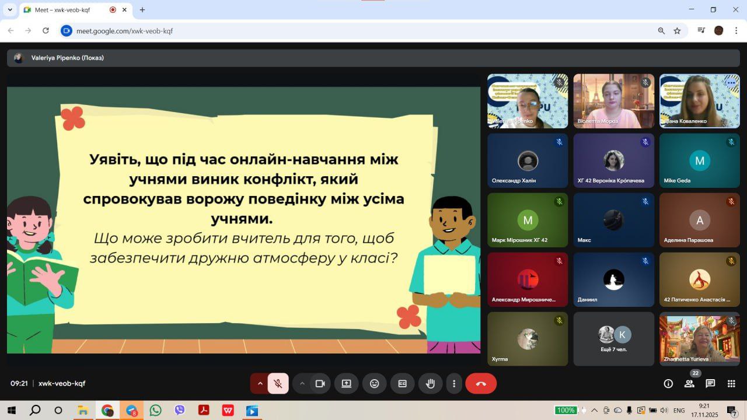Image resolution: width=747 pixels, height=420 pixels.
Task: Raise your hand in the meeting
Action: click(x=430, y=383)
